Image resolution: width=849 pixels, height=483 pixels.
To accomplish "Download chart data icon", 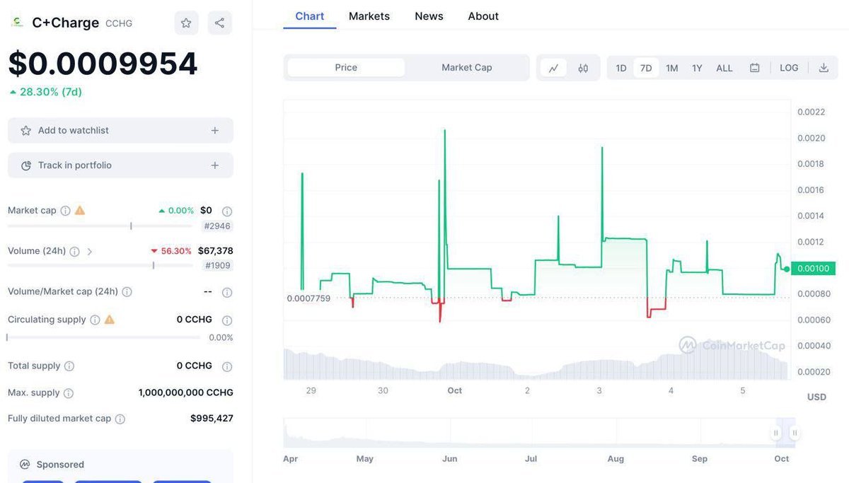I will pos(824,68).
